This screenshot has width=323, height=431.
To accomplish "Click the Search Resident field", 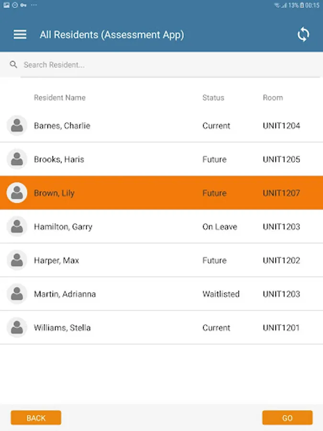I will pyautogui.click(x=170, y=65).
